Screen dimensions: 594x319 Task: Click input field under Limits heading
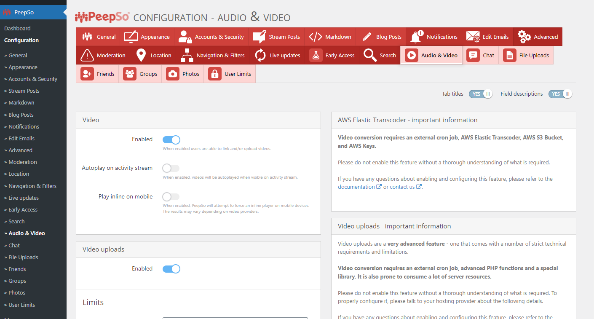235,318
